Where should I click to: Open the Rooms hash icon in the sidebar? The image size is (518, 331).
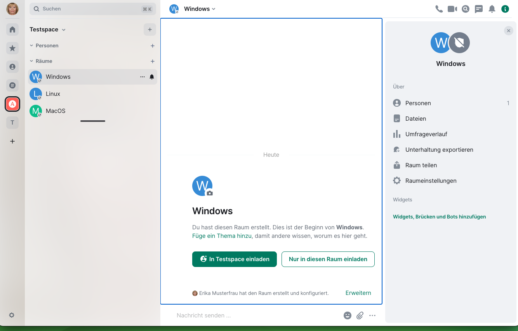click(x=12, y=85)
